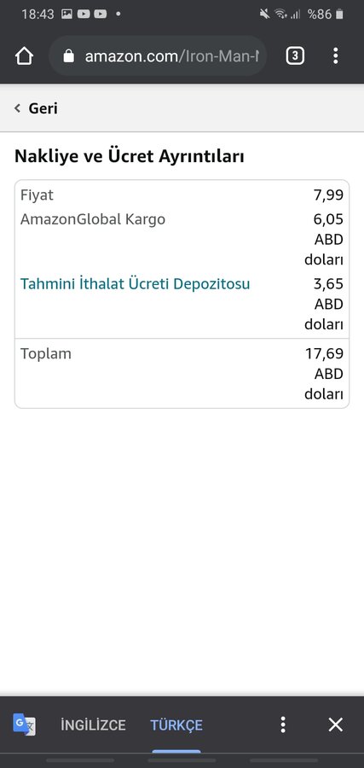Viewport: 364px width, 768px height.
Task: Tap the picture notification icon in status bar
Action: coord(66,15)
